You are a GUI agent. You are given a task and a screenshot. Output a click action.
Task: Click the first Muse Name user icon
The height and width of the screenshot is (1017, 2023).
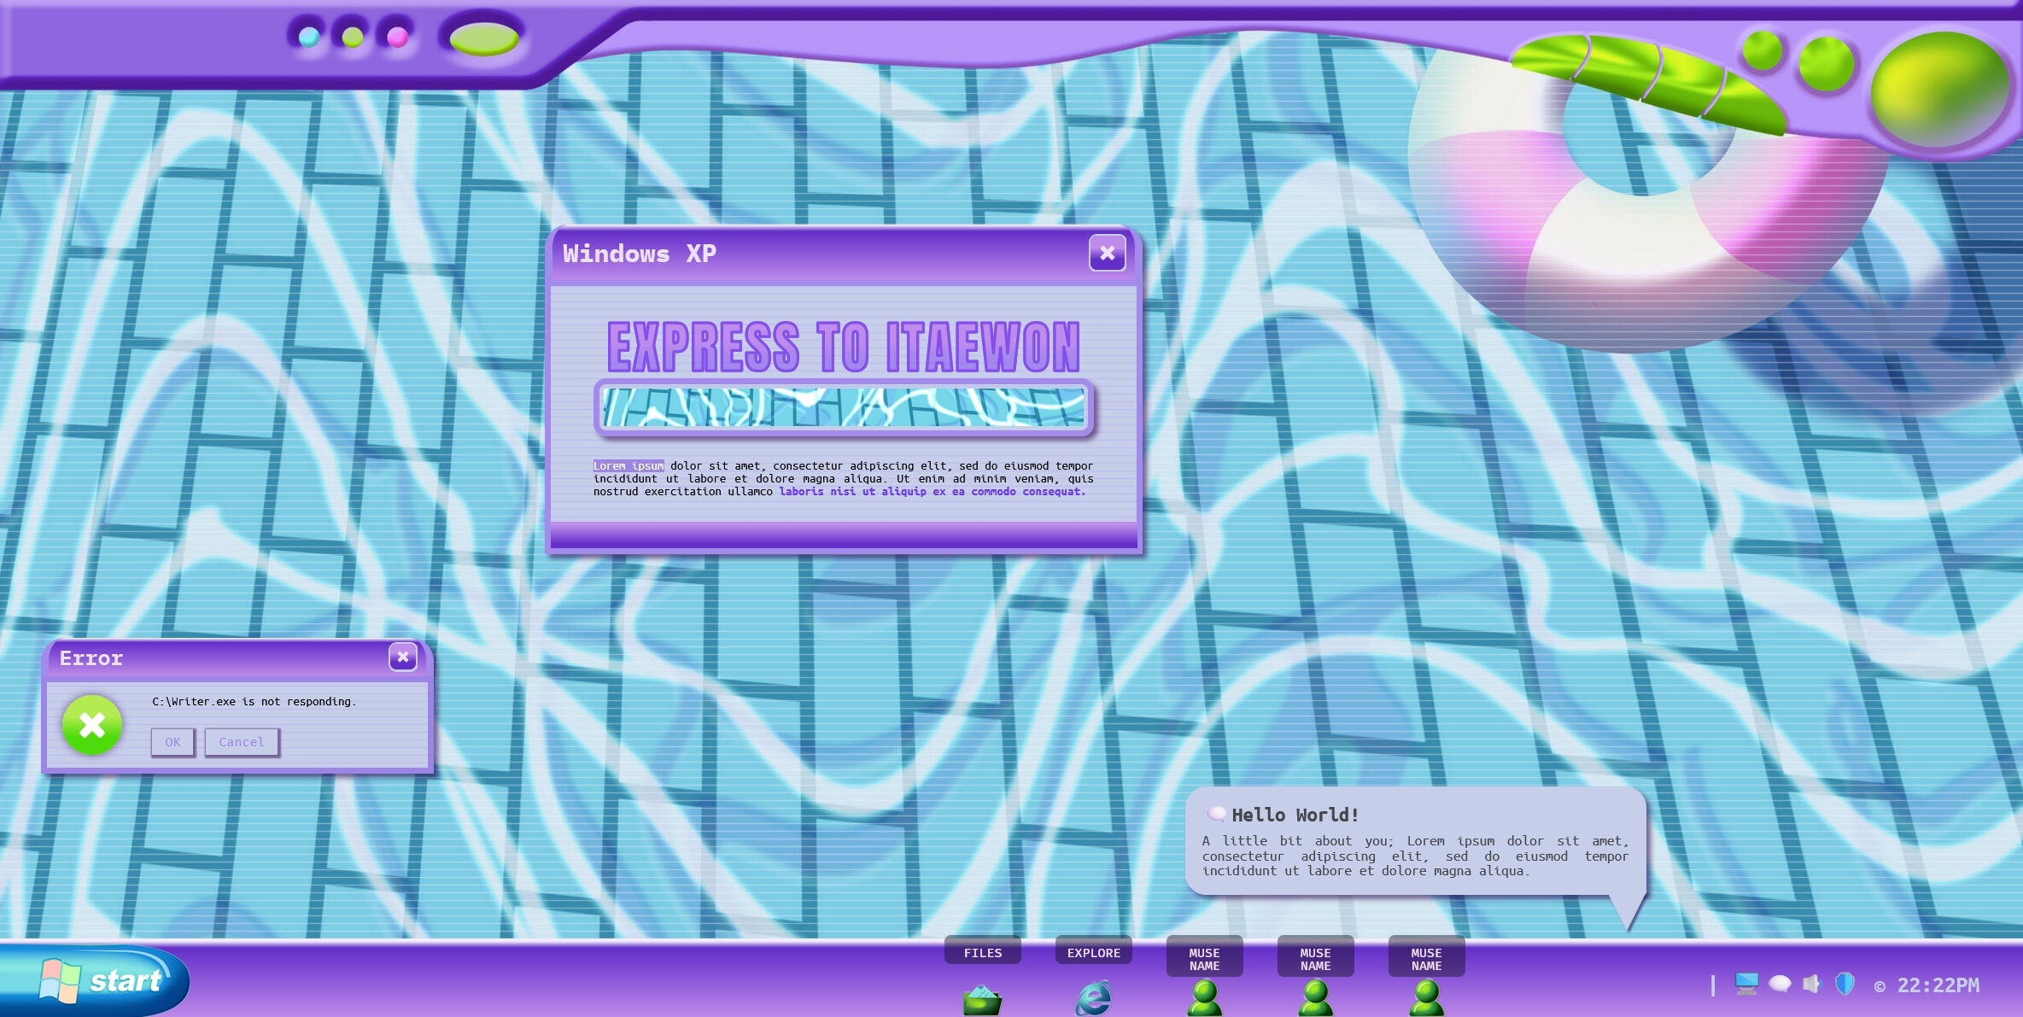click(1204, 998)
